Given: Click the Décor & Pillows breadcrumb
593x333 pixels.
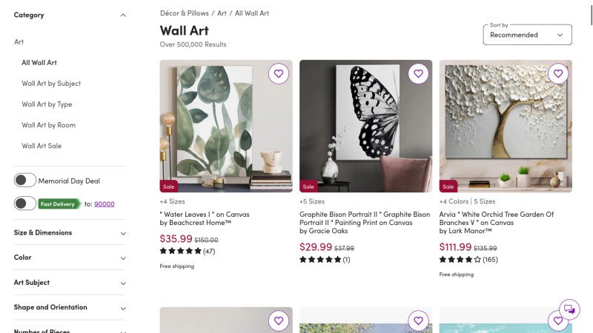Looking at the screenshot, I should click(184, 13).
